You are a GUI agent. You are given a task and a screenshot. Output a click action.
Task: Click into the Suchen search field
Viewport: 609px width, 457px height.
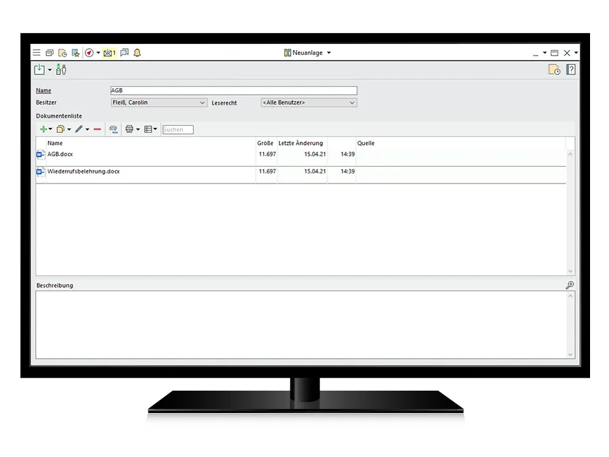178,129
